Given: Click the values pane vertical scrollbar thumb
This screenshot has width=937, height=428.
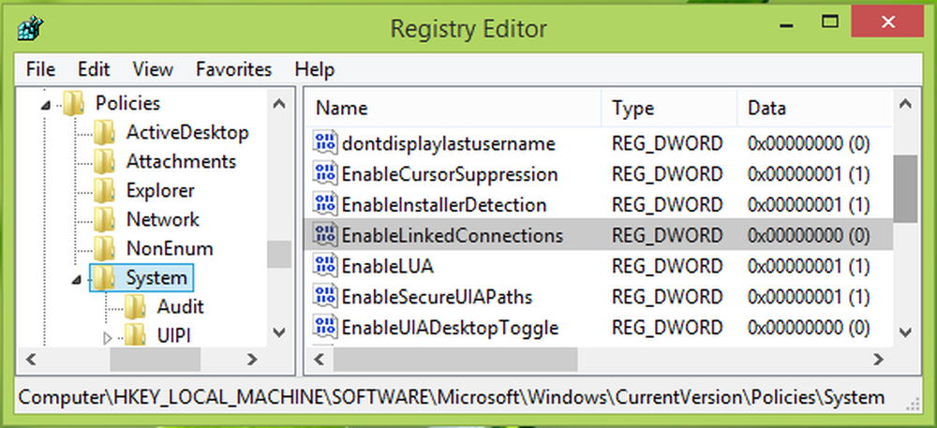Looking at the screenshot, I should (x=904, y=188).
